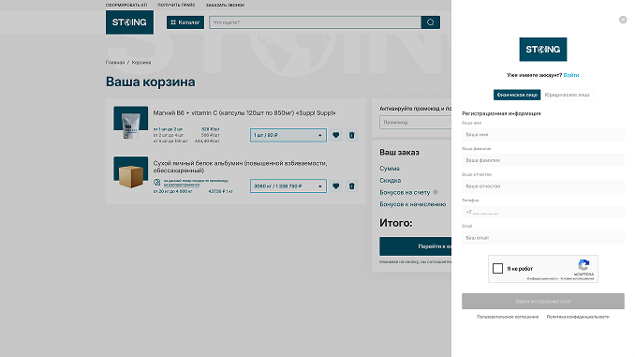
Task: Click the Сумма row label
Action: 390,168
